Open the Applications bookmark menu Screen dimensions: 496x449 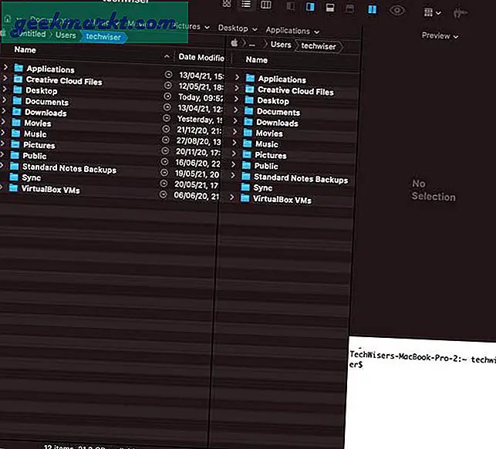coord(292,31)
